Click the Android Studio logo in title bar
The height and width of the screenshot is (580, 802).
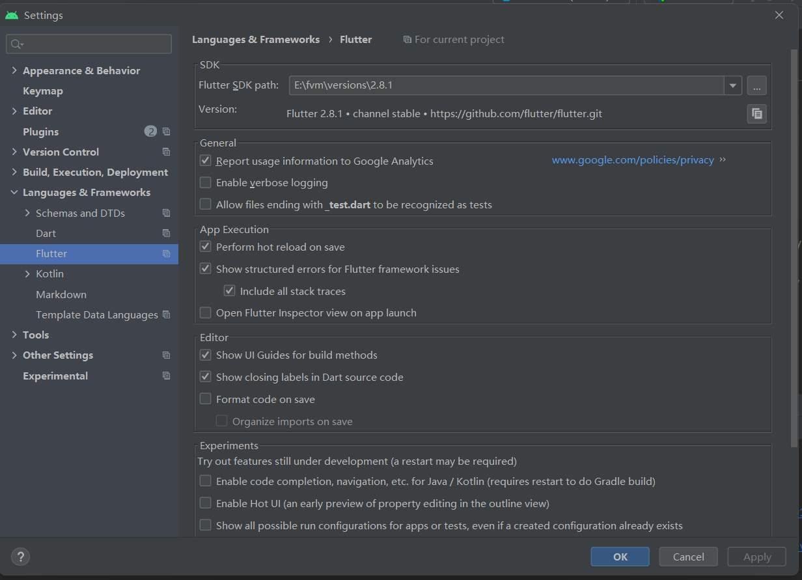pyautogui.click(x=12, y=15)
